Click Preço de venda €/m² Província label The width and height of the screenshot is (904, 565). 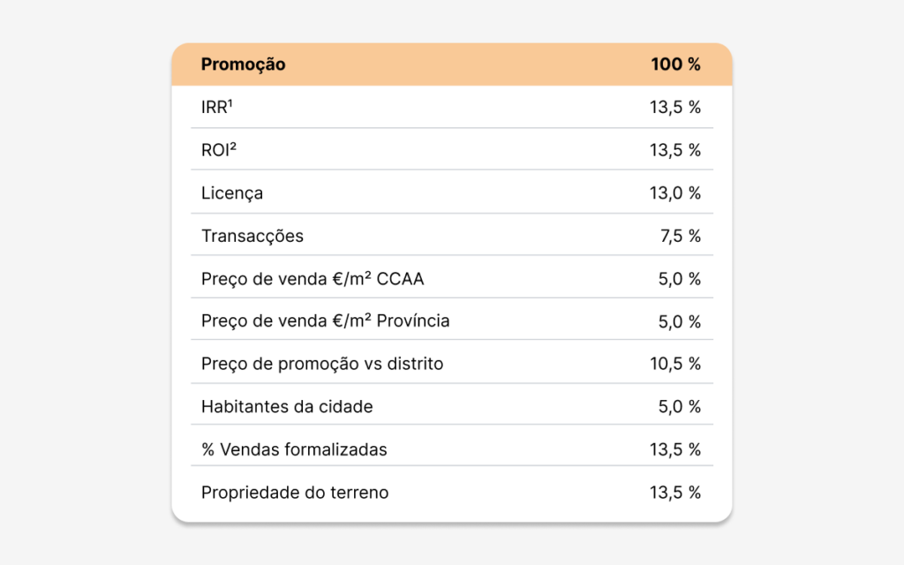tap(325, 321)
